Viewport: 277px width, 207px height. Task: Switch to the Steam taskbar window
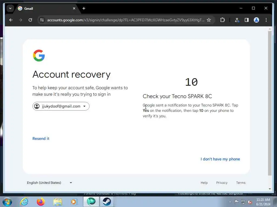point(107,202)
